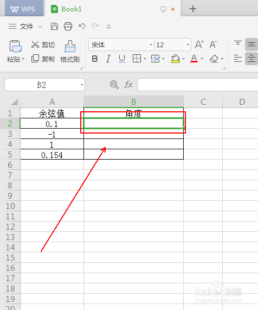Click cell B1 containing 角度

(x=134, y=113)
